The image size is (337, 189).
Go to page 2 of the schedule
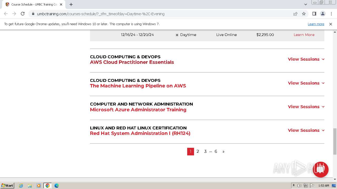(x=198, y=151)
